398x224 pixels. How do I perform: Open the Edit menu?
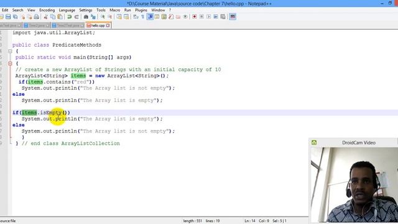coord(5,10)
